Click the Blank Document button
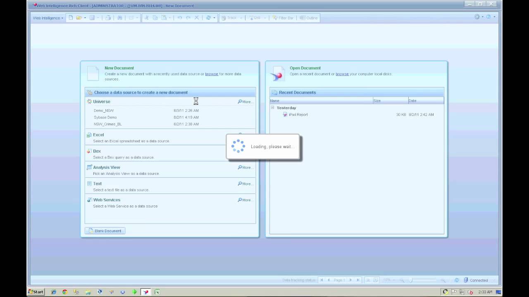529x297 pixels. tap(105, 231)
